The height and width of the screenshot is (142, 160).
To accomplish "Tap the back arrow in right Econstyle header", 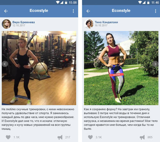I will [x=88, y=11].
